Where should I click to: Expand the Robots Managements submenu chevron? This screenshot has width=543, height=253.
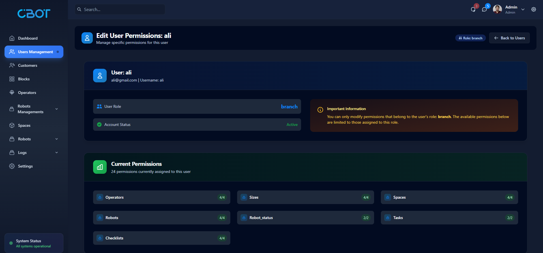click(x=57, y=109)
